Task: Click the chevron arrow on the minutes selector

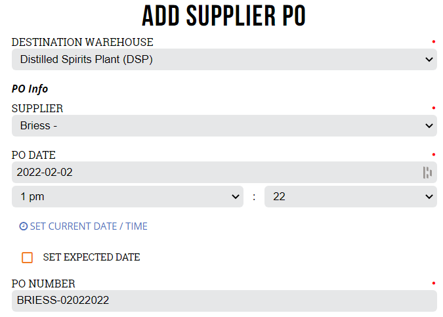Action: pyautogui.click(x=429, y=197)
